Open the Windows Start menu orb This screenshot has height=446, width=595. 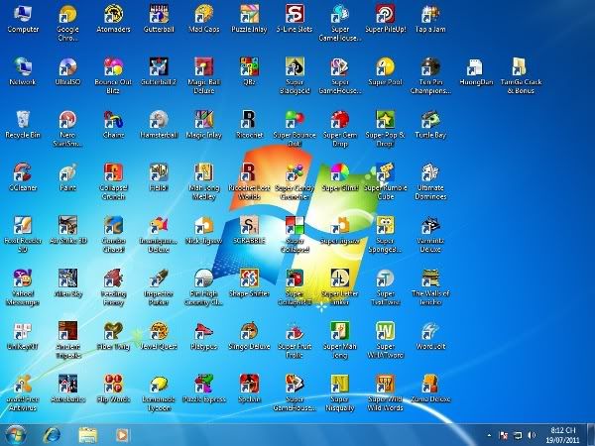[16, 435]
